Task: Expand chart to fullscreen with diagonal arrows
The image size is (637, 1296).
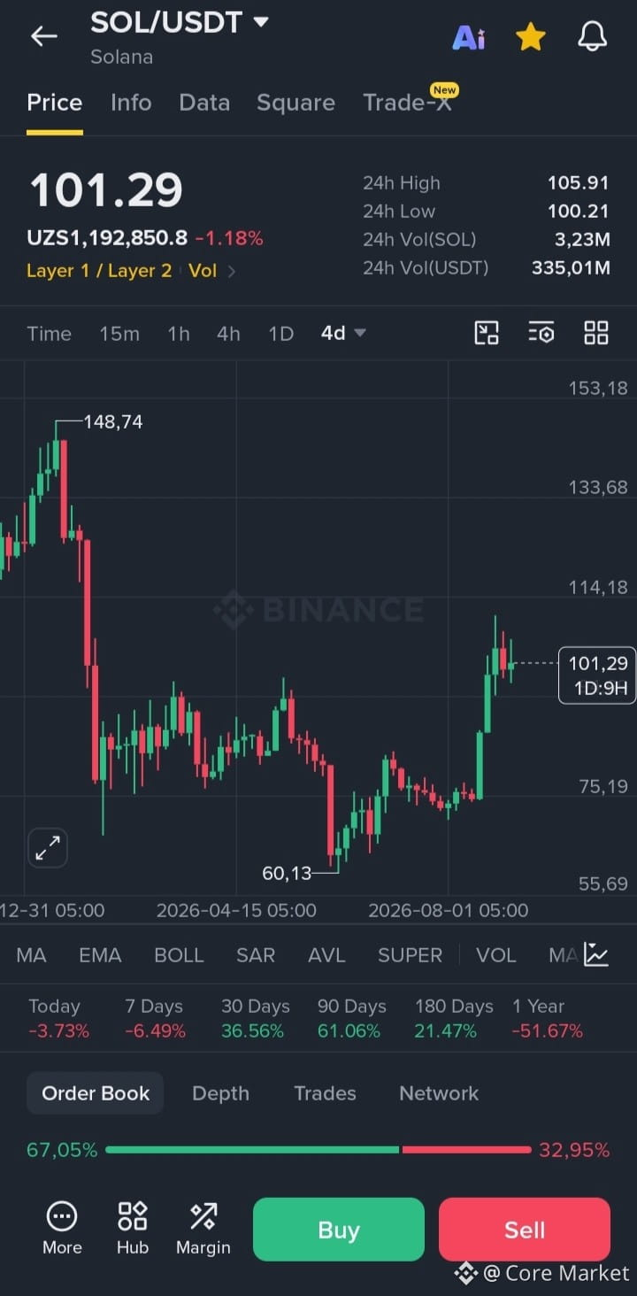Action: point(48,848)
